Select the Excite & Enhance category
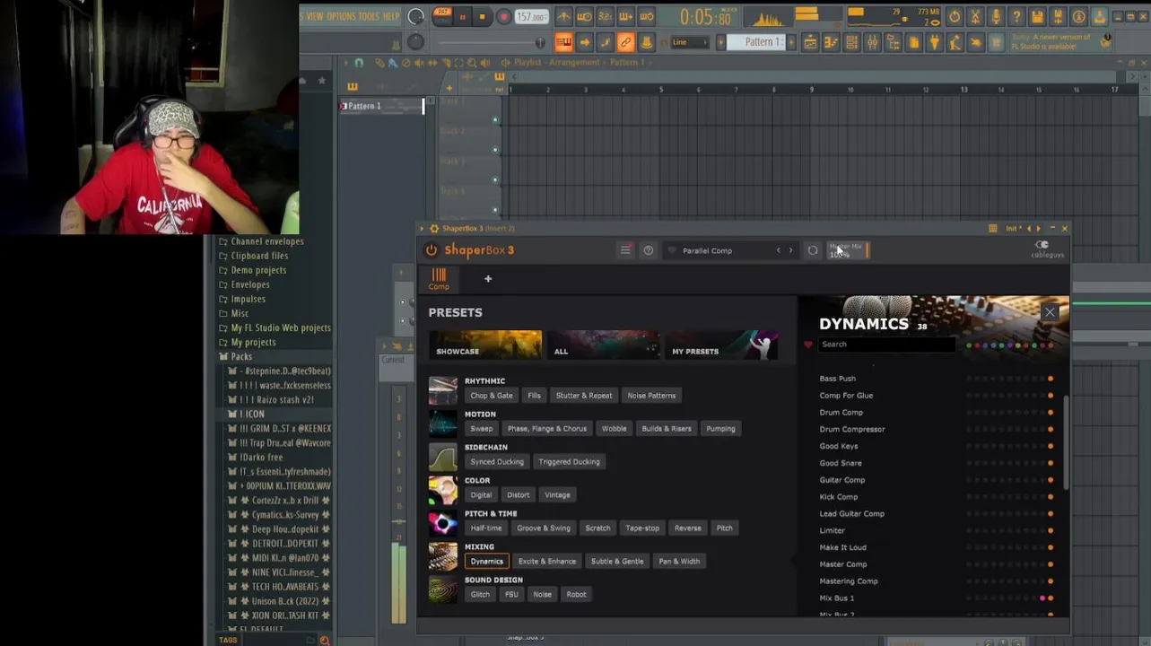Screen dimensions: 1151x646 [547, 562]
